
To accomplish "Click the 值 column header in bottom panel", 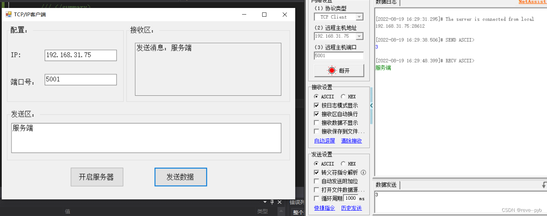I will pyautogui.click(x=68, y=211).
